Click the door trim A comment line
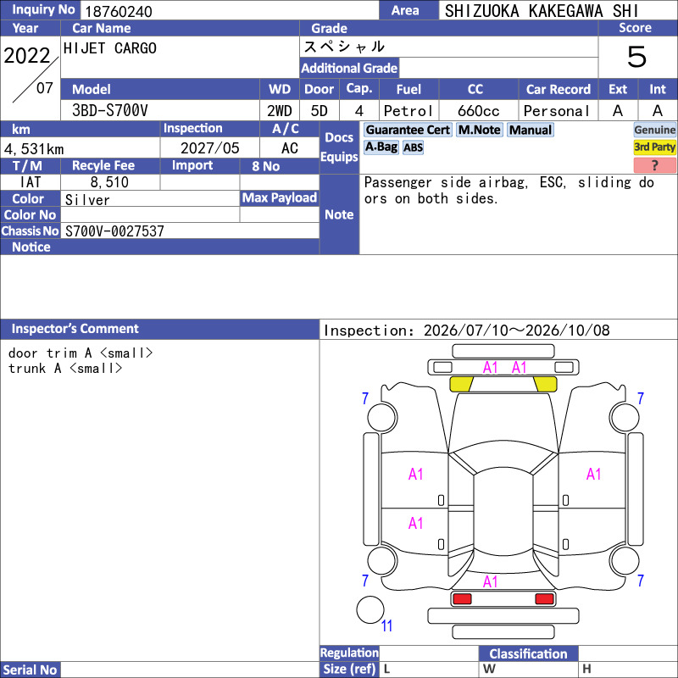The image size is (678, 678). click(81, 353)
